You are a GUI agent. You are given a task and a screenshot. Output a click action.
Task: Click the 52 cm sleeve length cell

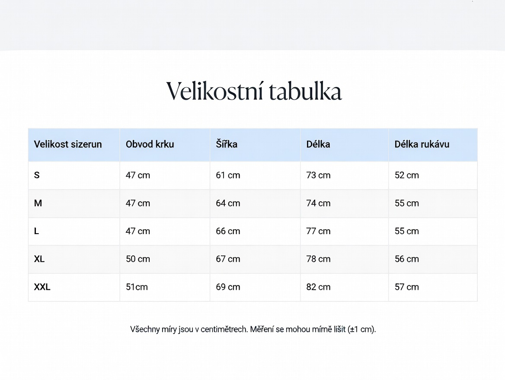tap(406, 175)
